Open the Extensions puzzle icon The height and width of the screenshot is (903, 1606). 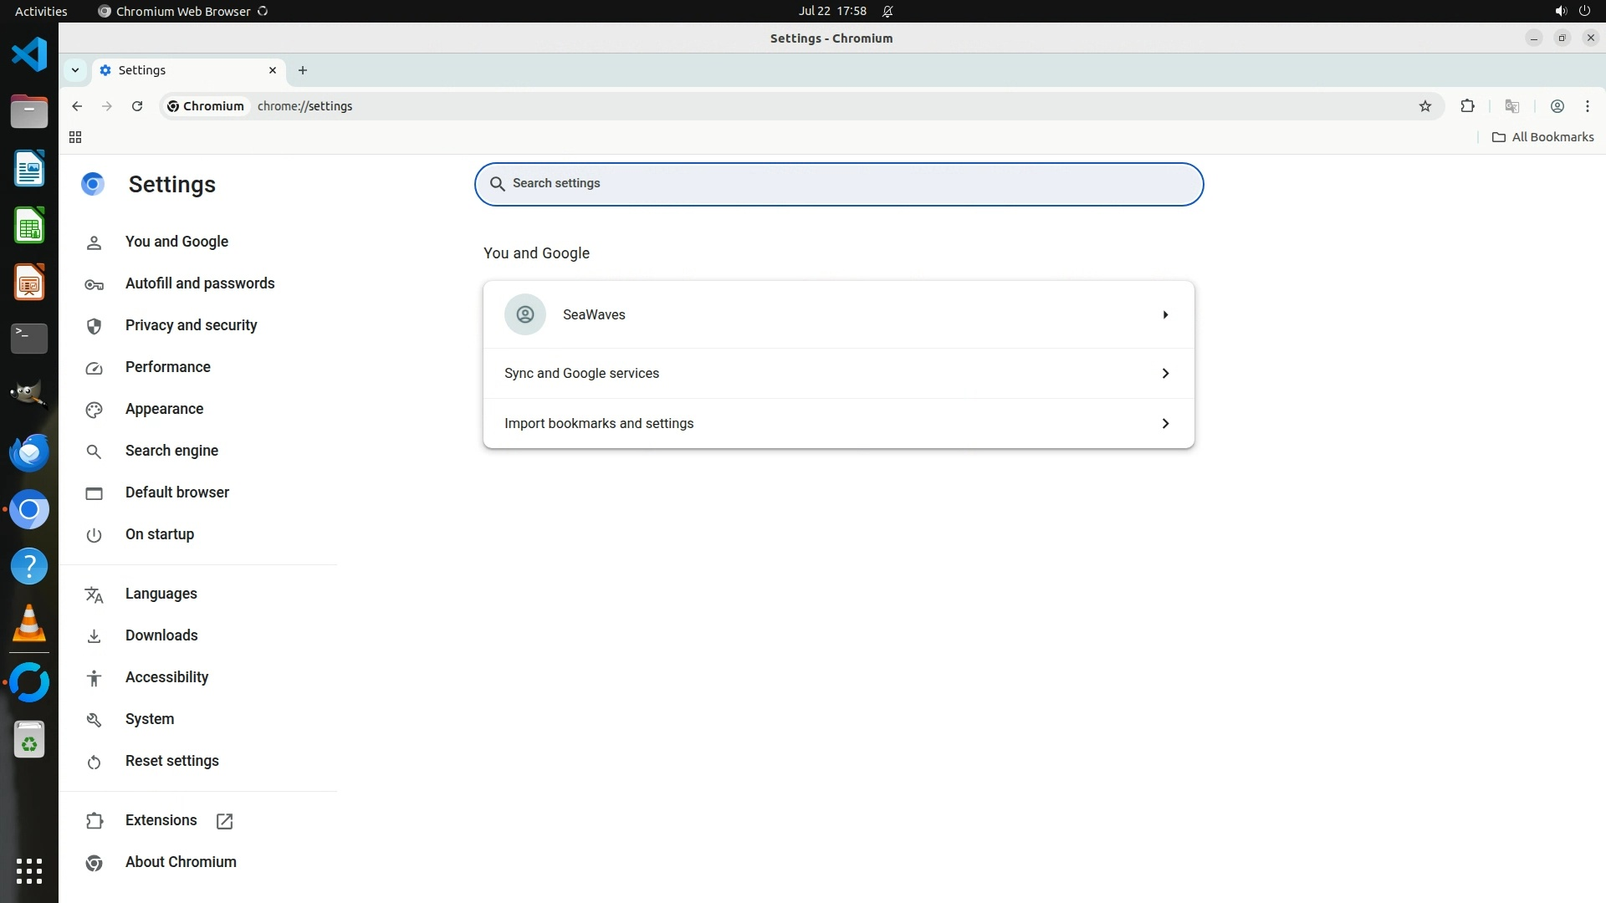coord(1467,106)
